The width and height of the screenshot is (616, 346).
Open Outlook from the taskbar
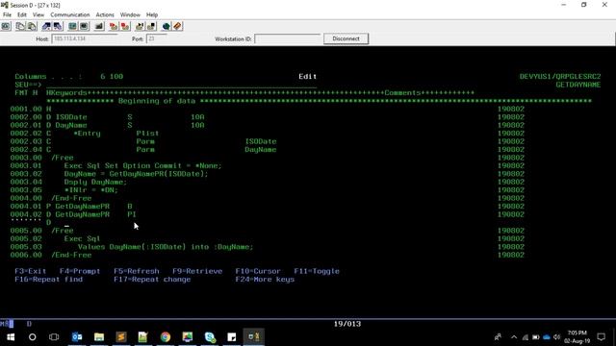(77, 337)
